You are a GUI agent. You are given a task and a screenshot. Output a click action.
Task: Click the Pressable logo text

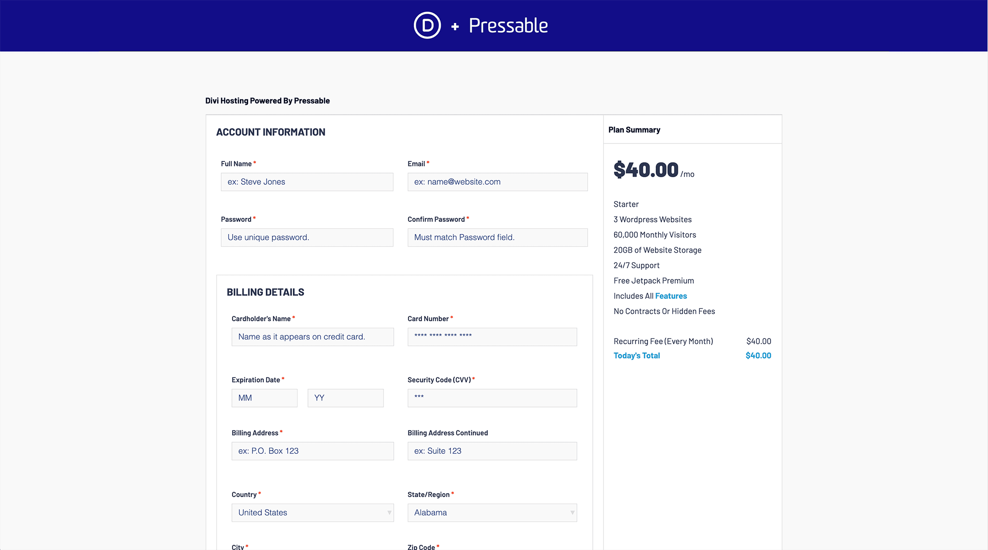pos(508,26)
